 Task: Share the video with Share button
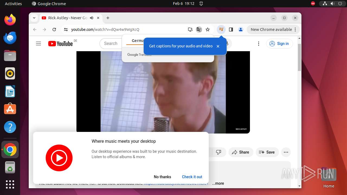(241, 152)
